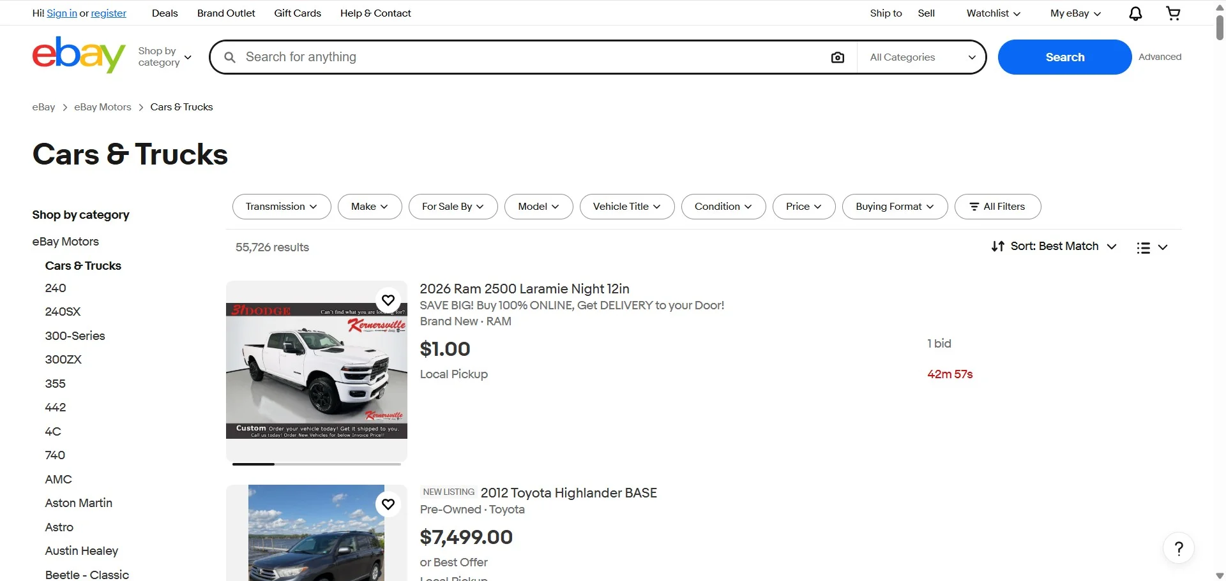Select 240 category
Screen dimensions: 1226x581
(56, 288)
